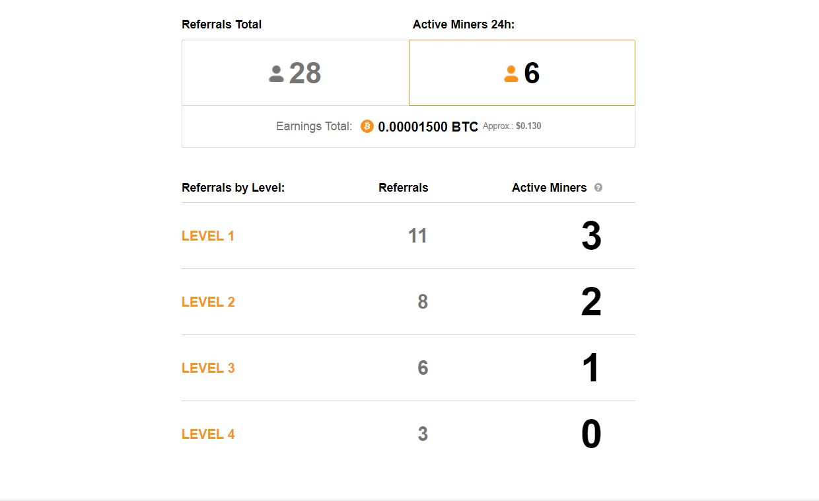Click the orange person icon beside 6
The image size is (819, 501).
pyautogui.click(x=511, y=73)
